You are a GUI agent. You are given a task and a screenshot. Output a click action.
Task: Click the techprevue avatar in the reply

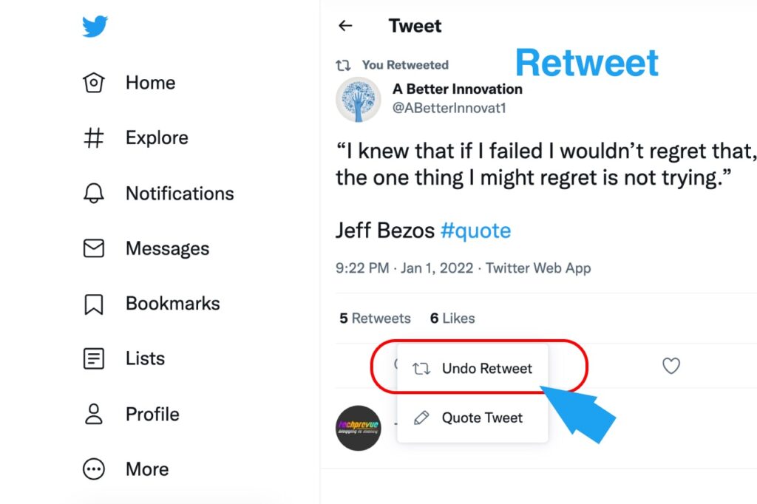coord(358,429)
